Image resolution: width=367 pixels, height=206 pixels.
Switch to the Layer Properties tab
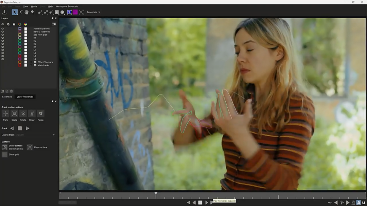coord(25,97)
